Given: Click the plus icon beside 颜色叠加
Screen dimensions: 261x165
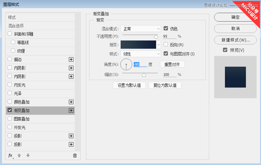Looking at the screenshot, I should pos(71,102).
